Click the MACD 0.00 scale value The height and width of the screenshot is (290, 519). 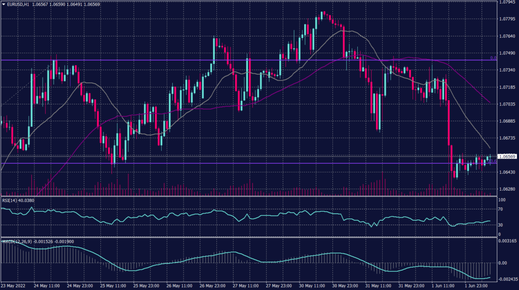[503, 263]
